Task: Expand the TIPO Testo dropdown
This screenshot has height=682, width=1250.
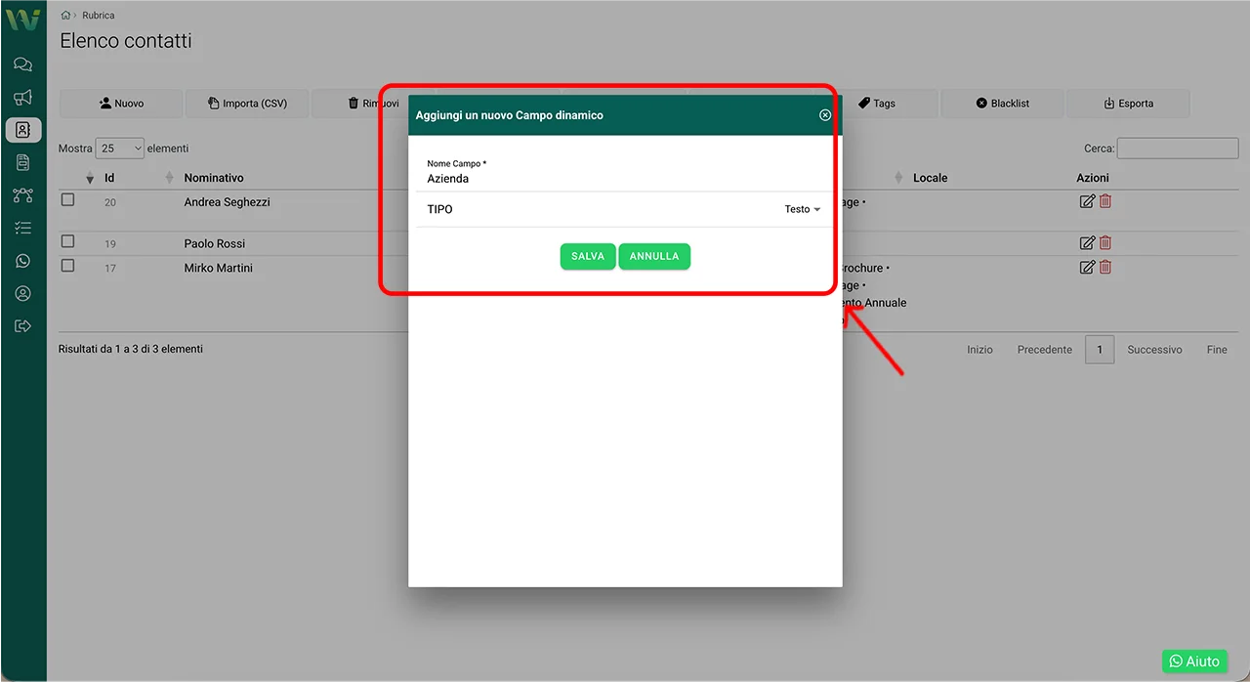Action: (x=803, y=209)
